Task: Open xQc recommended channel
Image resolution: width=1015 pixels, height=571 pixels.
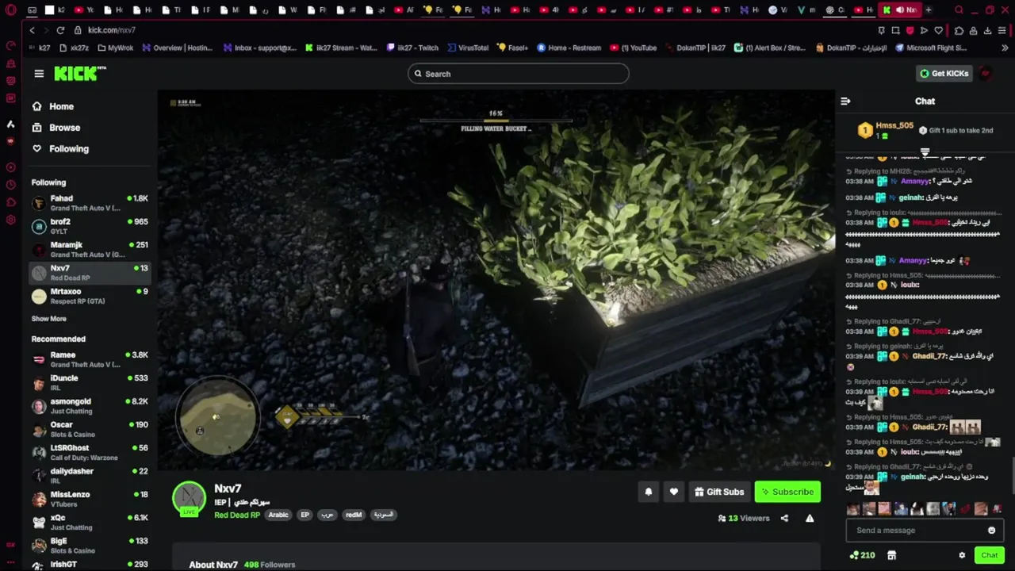Action: (89, 522)
